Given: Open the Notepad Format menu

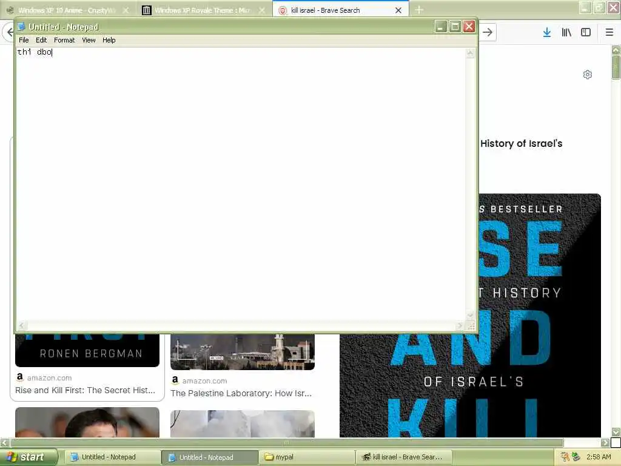Looking at the screenshot, I should (64, 40).
